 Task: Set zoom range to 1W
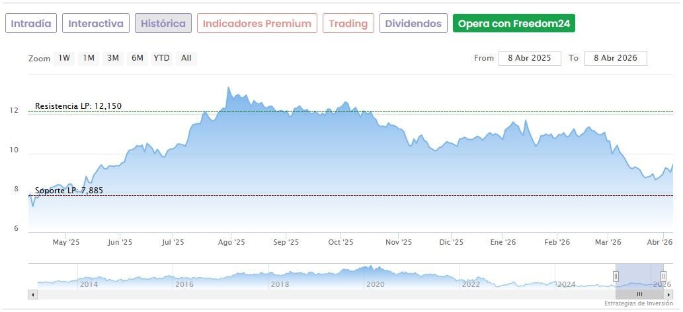(x=64, y=58)
